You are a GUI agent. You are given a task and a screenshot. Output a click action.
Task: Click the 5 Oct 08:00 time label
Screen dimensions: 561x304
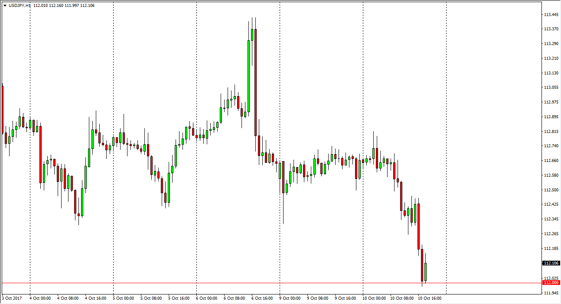(151, 298)
